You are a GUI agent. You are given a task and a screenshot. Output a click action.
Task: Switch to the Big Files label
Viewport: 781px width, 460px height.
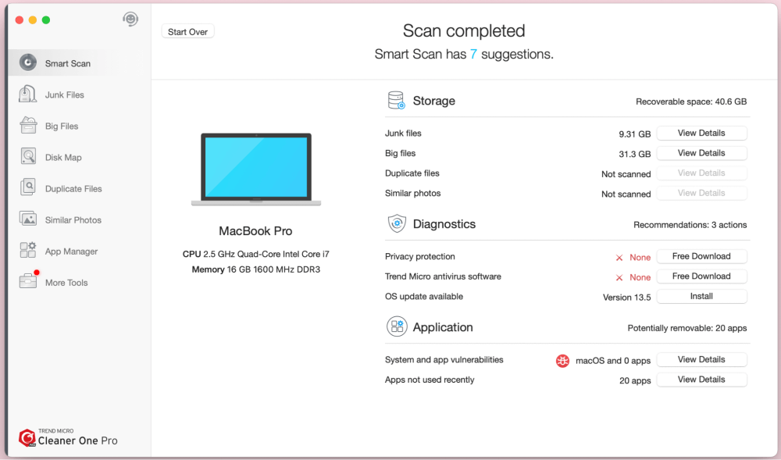coord(62,126)
